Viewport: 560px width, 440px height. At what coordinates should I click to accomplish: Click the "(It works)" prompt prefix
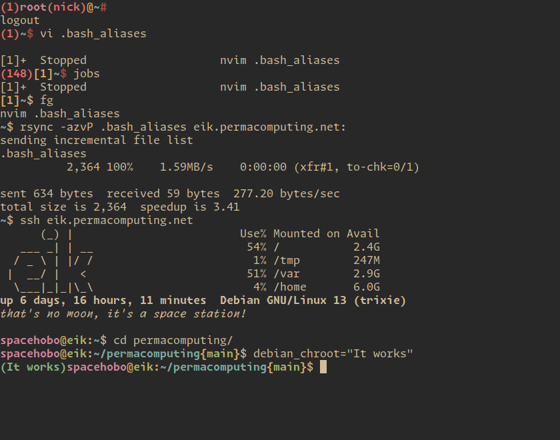pyautogui.click(x=33, y=367)
